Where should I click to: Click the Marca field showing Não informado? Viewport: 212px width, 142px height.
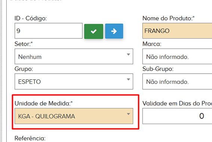point(177,56)
